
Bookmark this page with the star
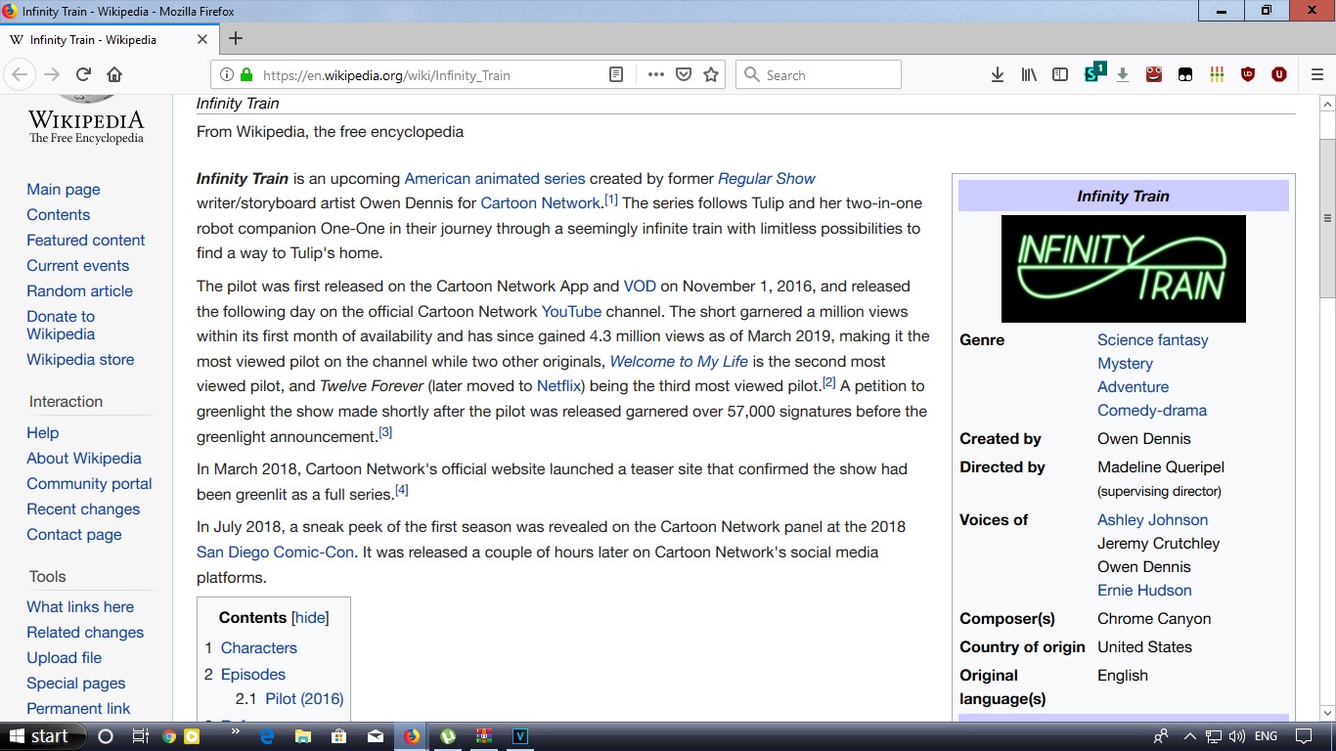click(711, 74)
